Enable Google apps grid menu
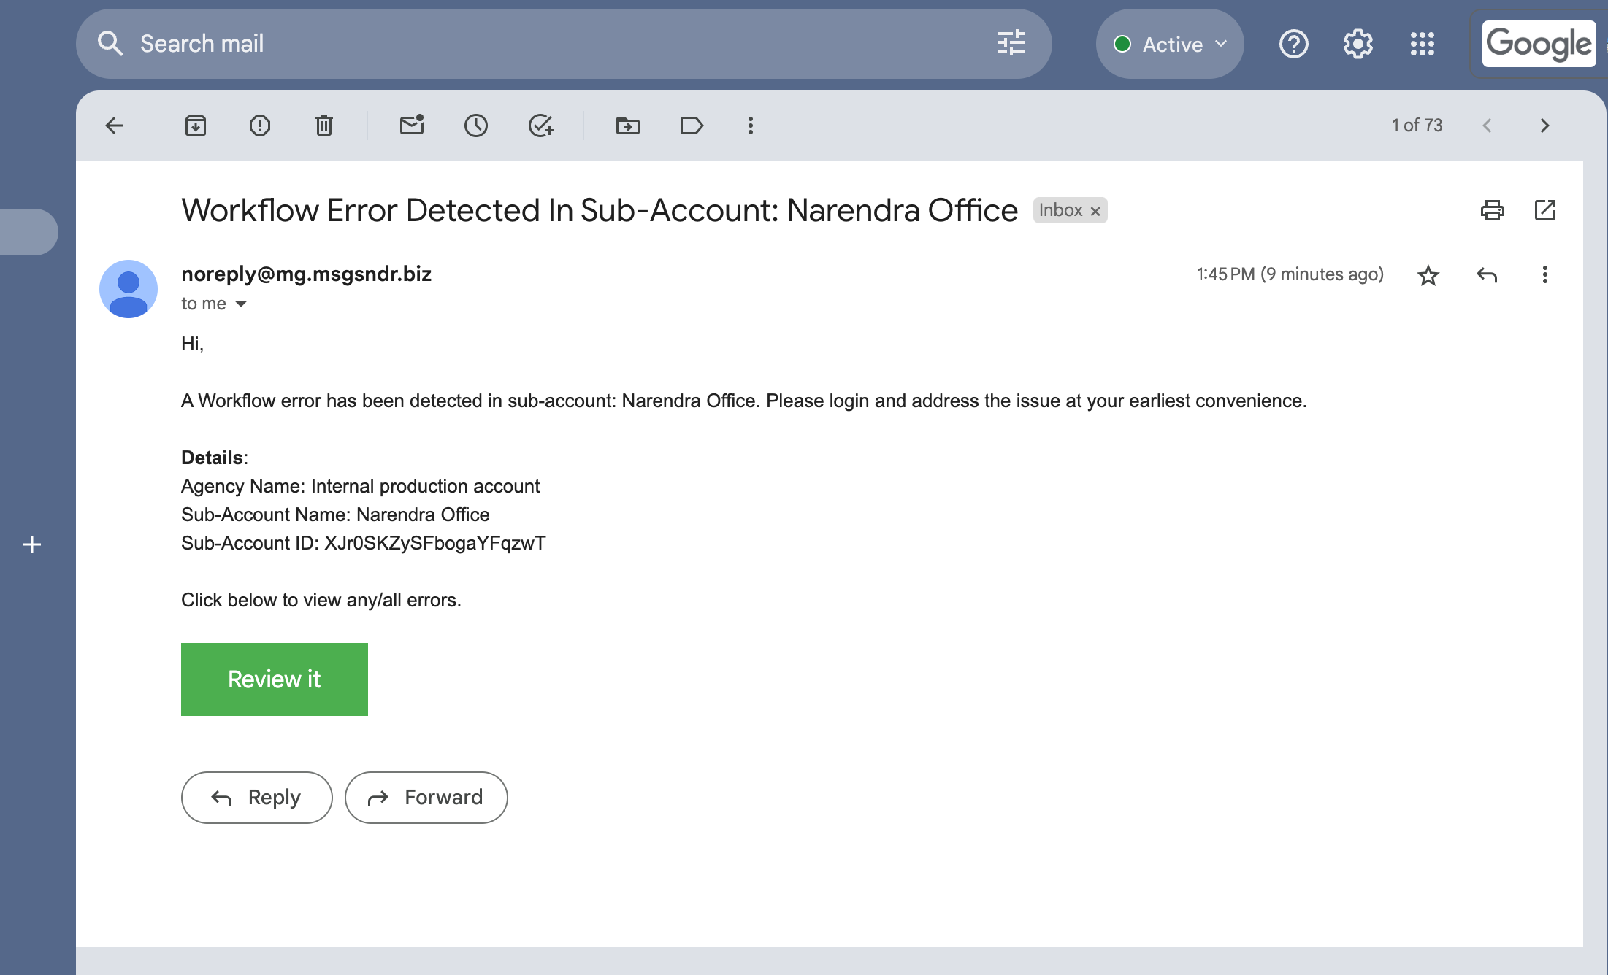This screenshot has width=1608, height=975. [x=1421, y=44]
